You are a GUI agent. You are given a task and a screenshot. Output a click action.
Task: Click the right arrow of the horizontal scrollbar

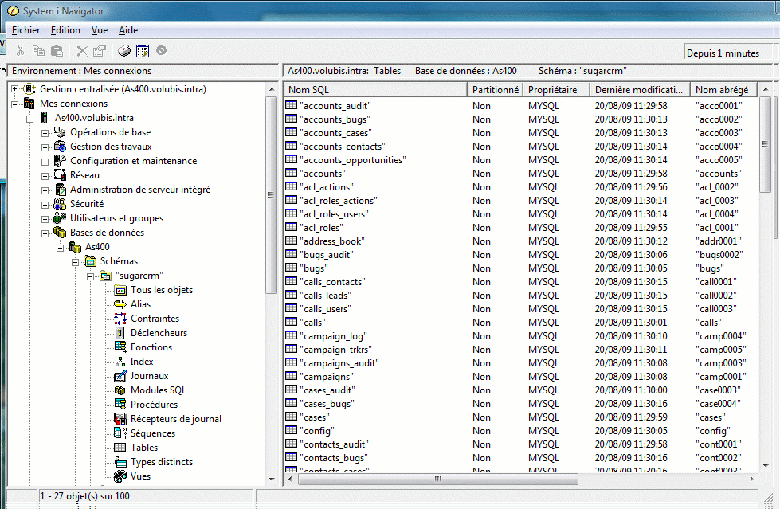point(751,480)
